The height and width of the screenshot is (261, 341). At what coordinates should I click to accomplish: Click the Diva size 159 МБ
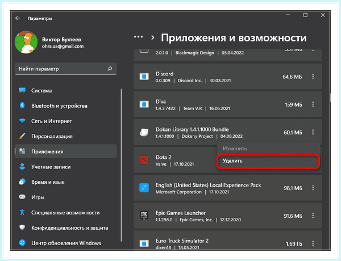point(293,104)
